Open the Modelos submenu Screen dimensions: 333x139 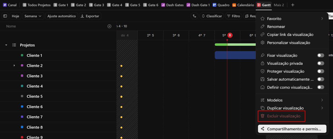coord(292,100)
